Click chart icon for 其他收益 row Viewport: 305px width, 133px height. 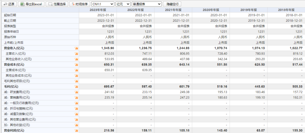pyautogui.click(x=76, y=125)
